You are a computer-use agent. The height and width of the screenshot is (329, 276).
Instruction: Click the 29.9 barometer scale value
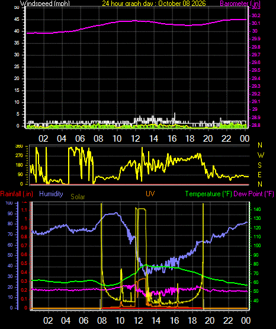pyautogui.click(x=256, y=39)
